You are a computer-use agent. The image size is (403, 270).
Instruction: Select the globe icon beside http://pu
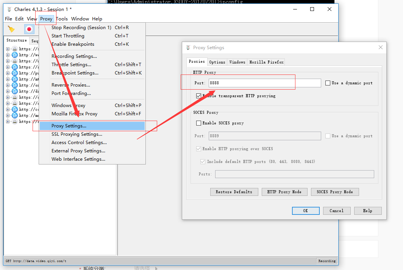[x=15, y=73]
